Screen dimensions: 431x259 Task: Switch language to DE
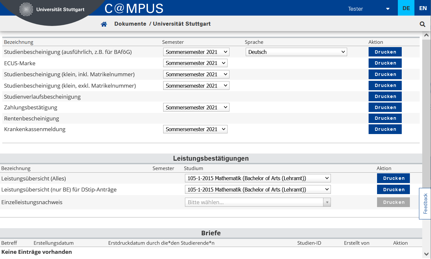coord(406,8)
